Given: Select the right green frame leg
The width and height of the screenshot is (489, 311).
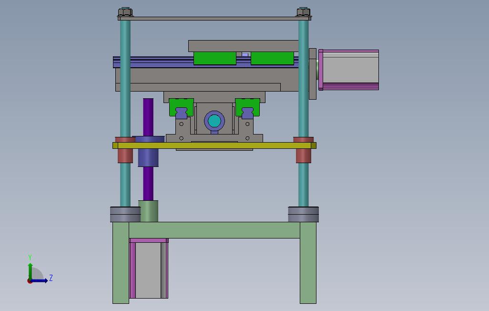Looking at the screenshot, I should tap(308, 263).
